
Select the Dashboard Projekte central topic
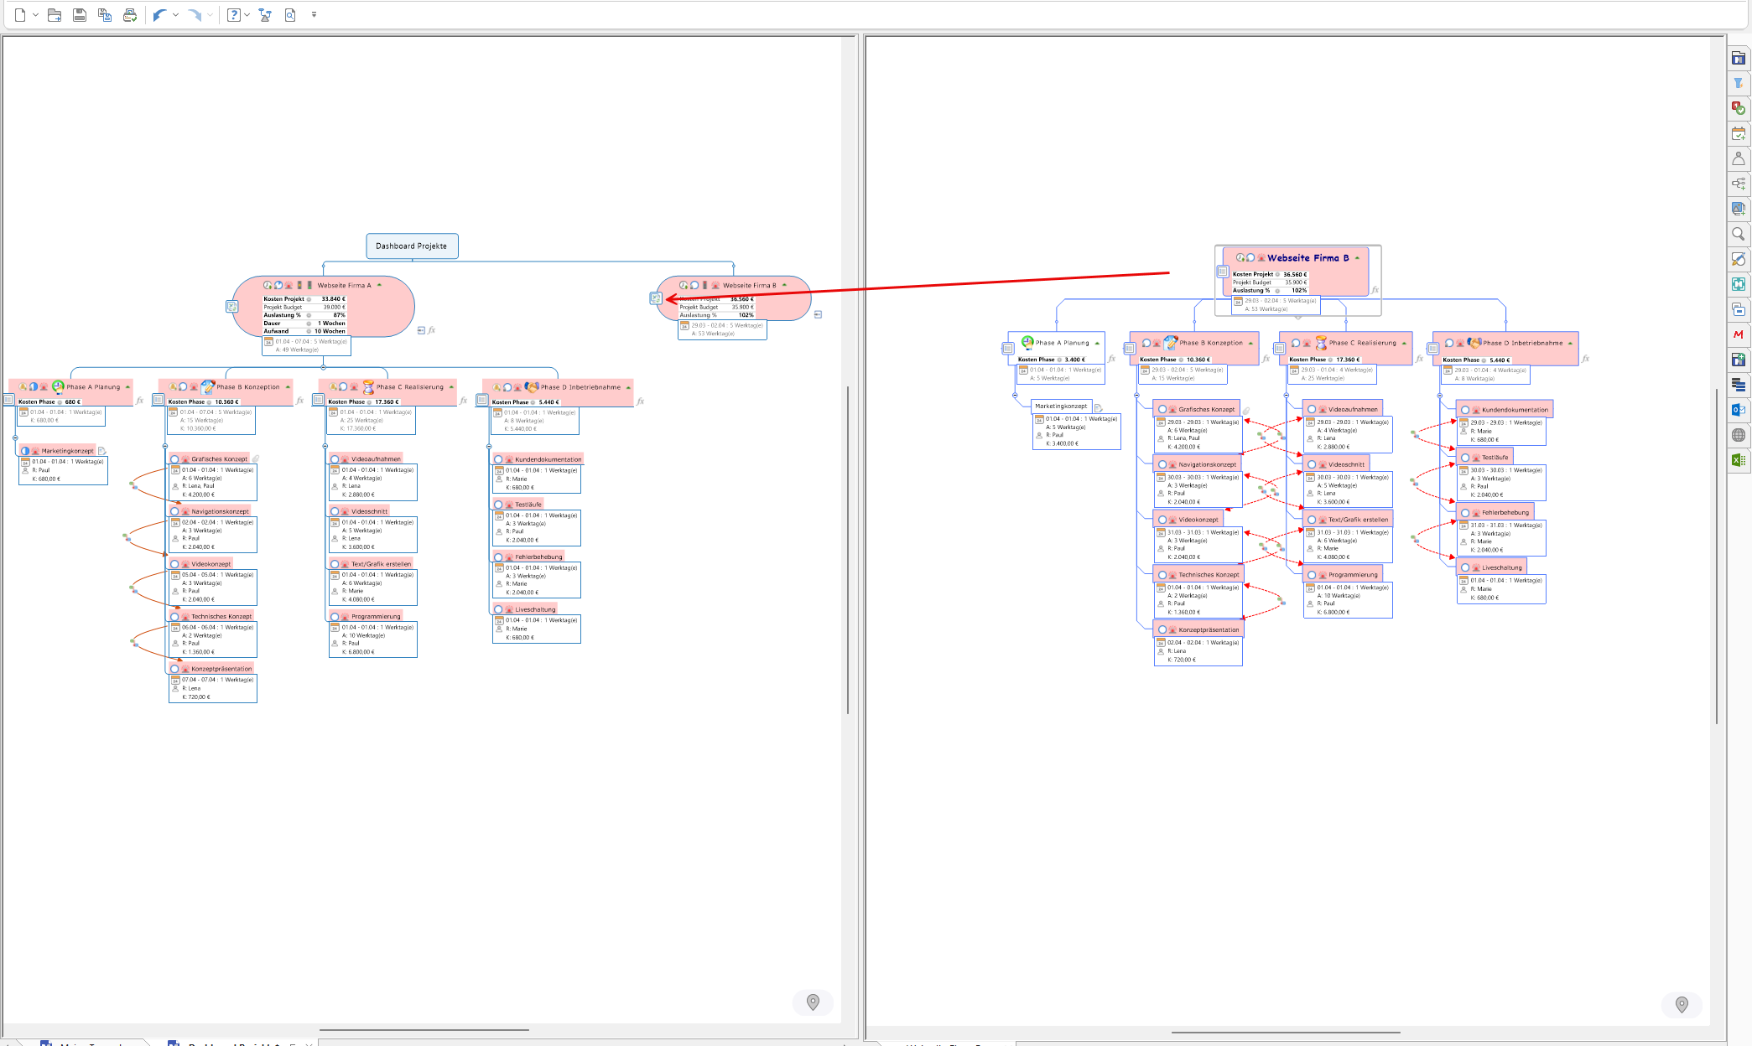(412, 246)
